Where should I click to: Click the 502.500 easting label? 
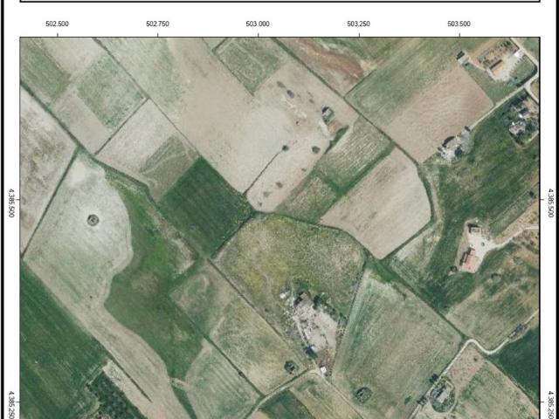point(57,24)
